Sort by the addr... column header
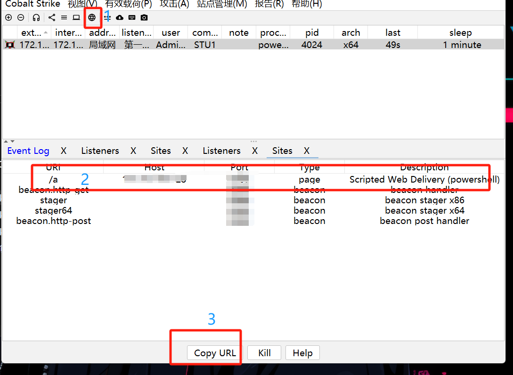This screenshot has width=513, height=375. (102, 32)
